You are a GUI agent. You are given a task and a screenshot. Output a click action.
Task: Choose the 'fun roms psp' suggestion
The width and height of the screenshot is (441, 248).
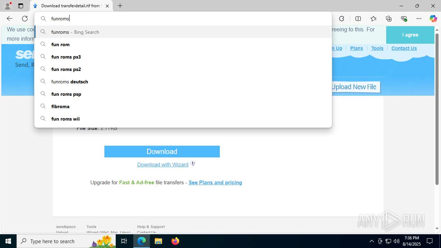click(183, 94)
